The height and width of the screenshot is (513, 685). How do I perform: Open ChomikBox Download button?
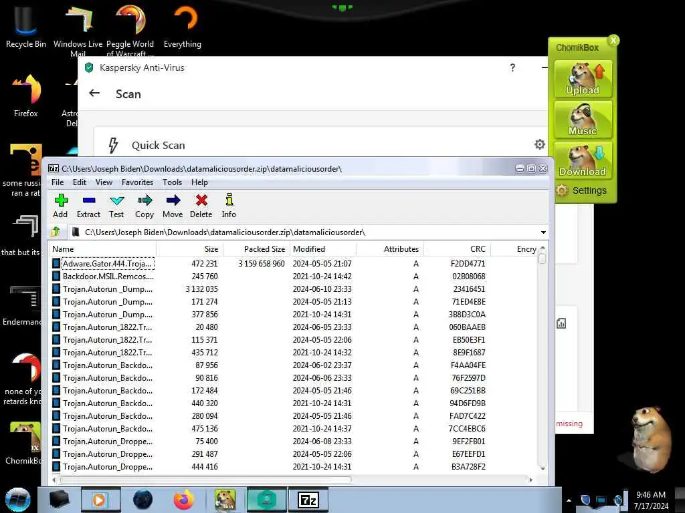(x=583, y=160)
